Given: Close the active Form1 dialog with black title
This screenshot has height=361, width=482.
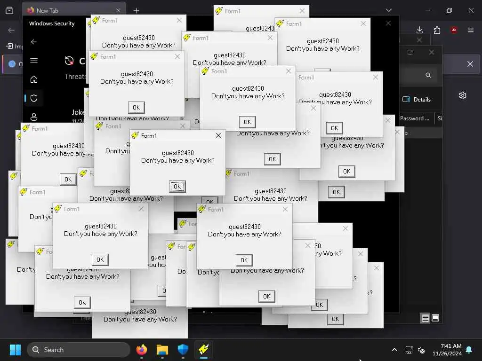Looking at the screenshot, I should pyautogui.click(x=218, y=135).
